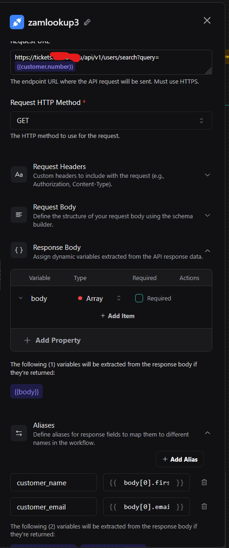Click the customer_name alias input field

click(x=53, y=483)
